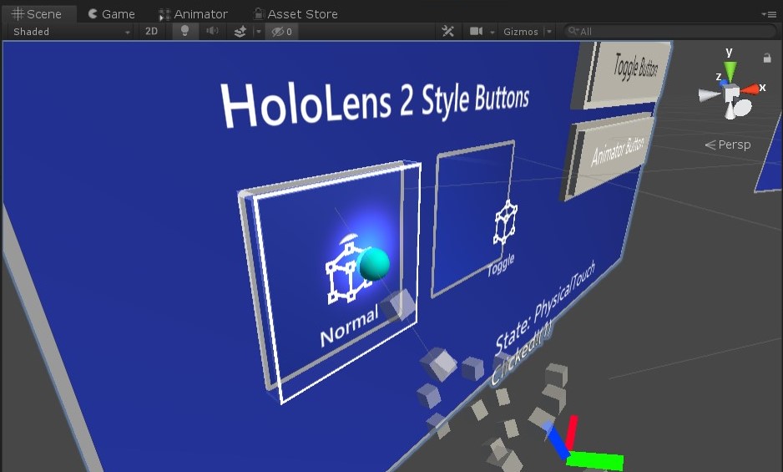Open the Asset Store tab
783x472 pixels.
[x=296, y=14]
